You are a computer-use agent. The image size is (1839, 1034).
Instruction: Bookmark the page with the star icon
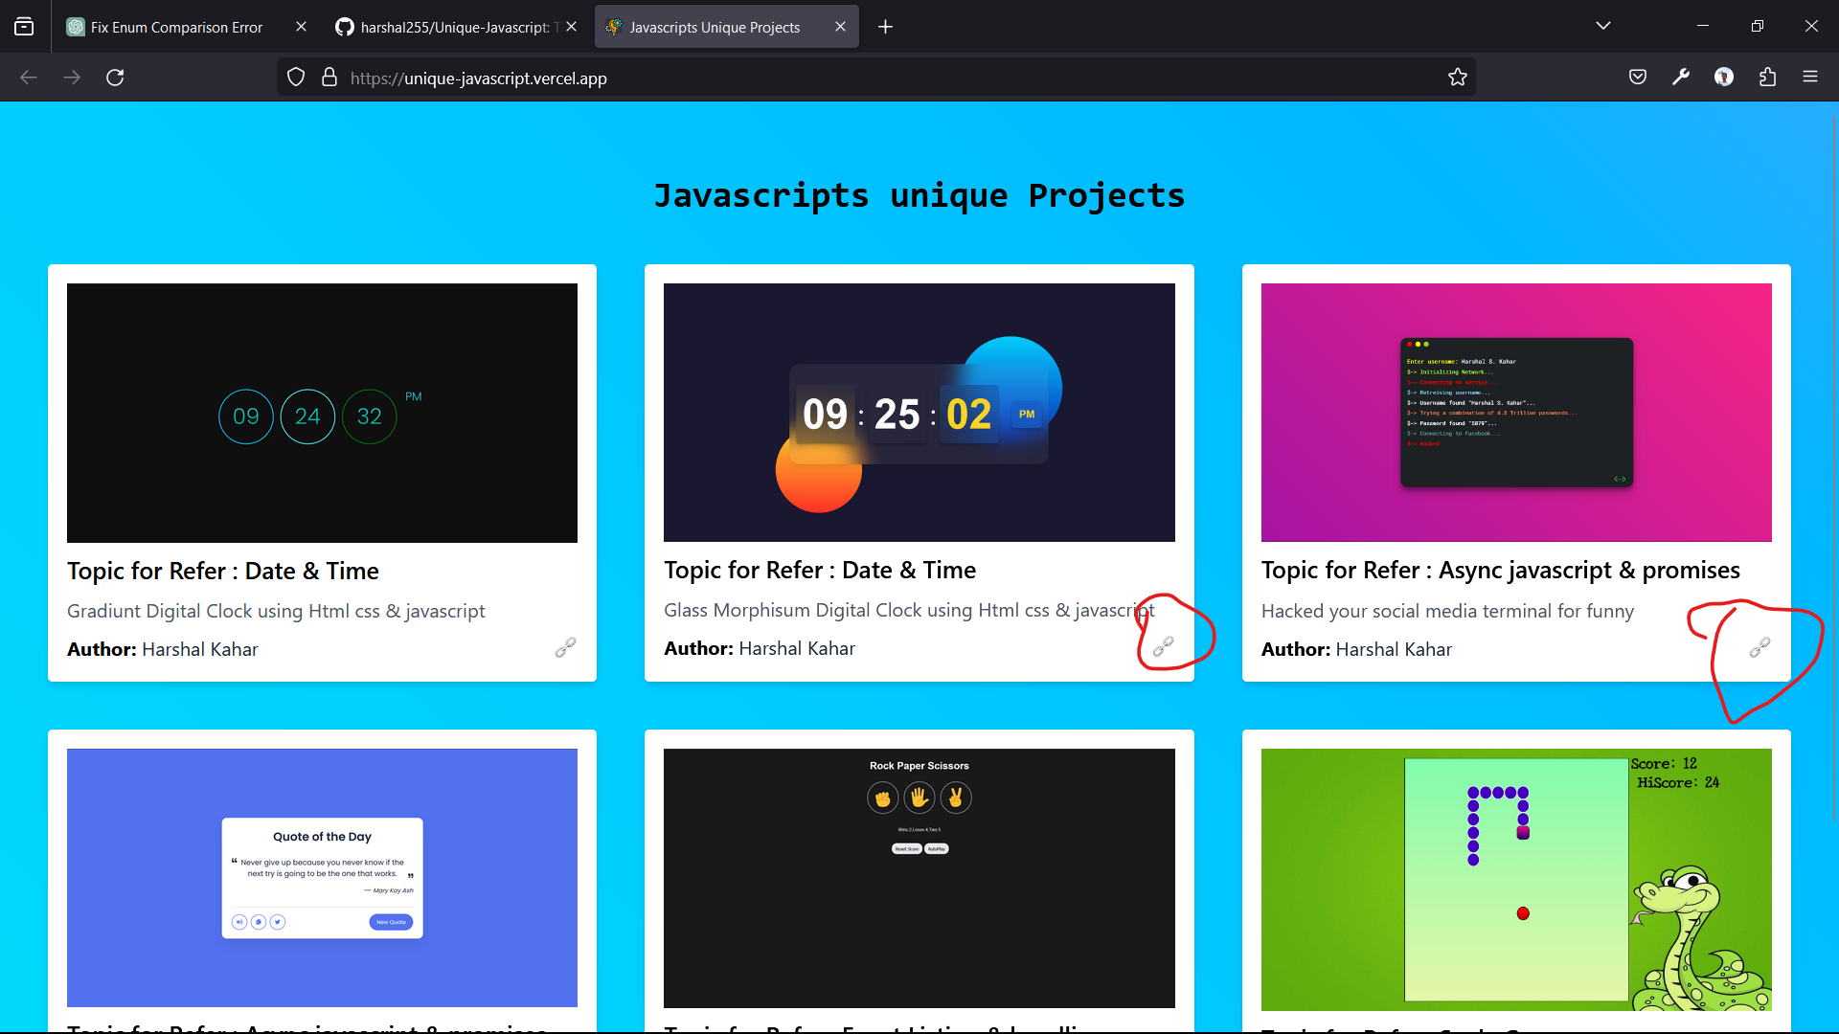point(1459,77)
